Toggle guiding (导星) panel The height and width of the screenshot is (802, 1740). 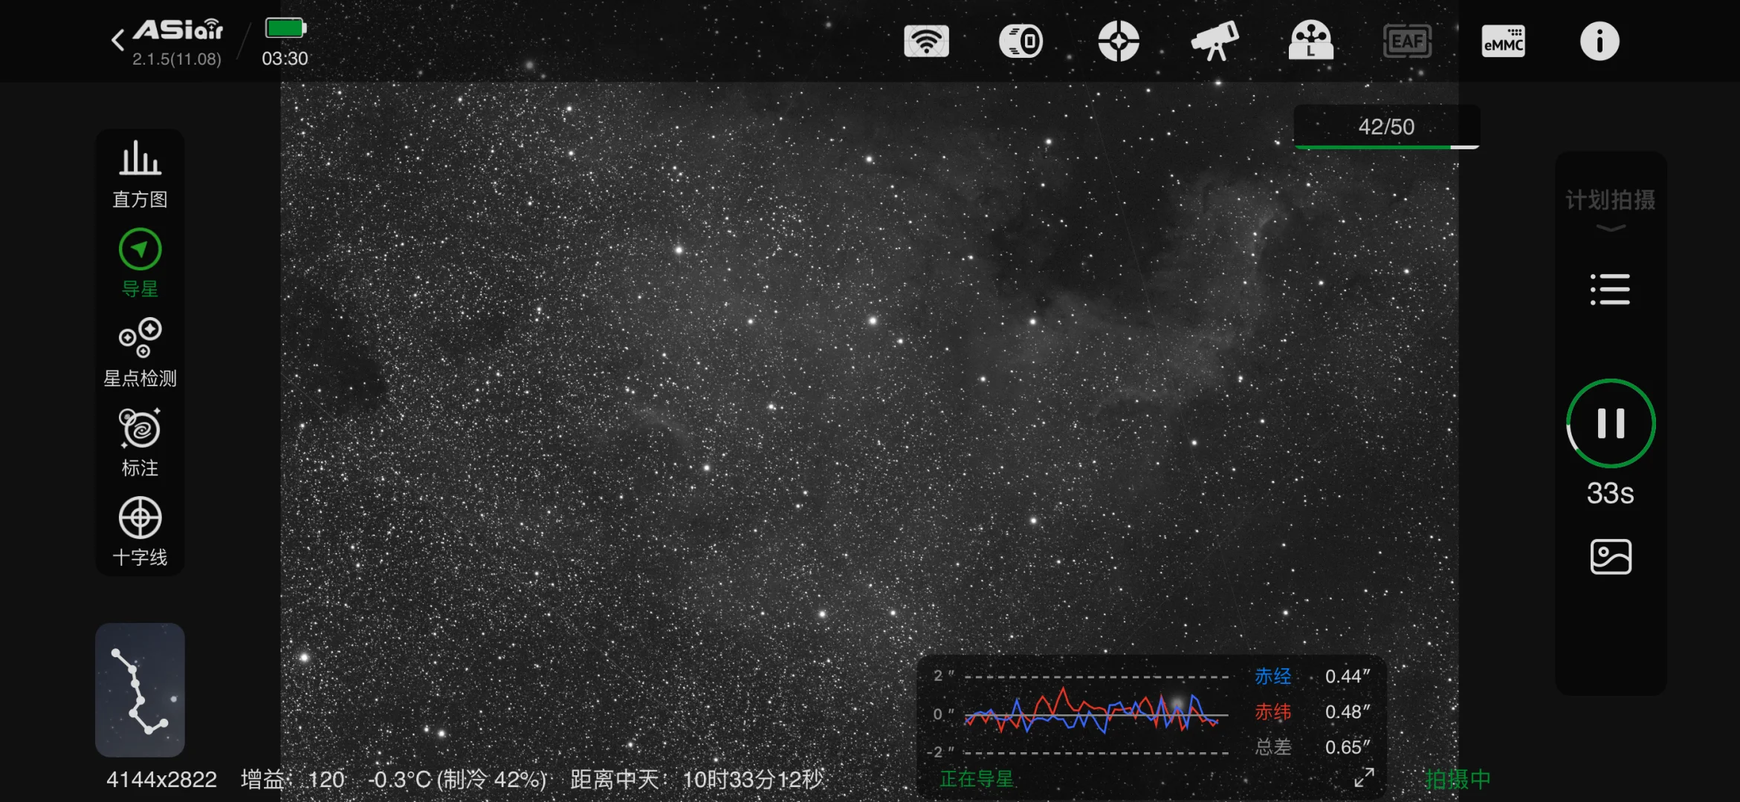140,262
